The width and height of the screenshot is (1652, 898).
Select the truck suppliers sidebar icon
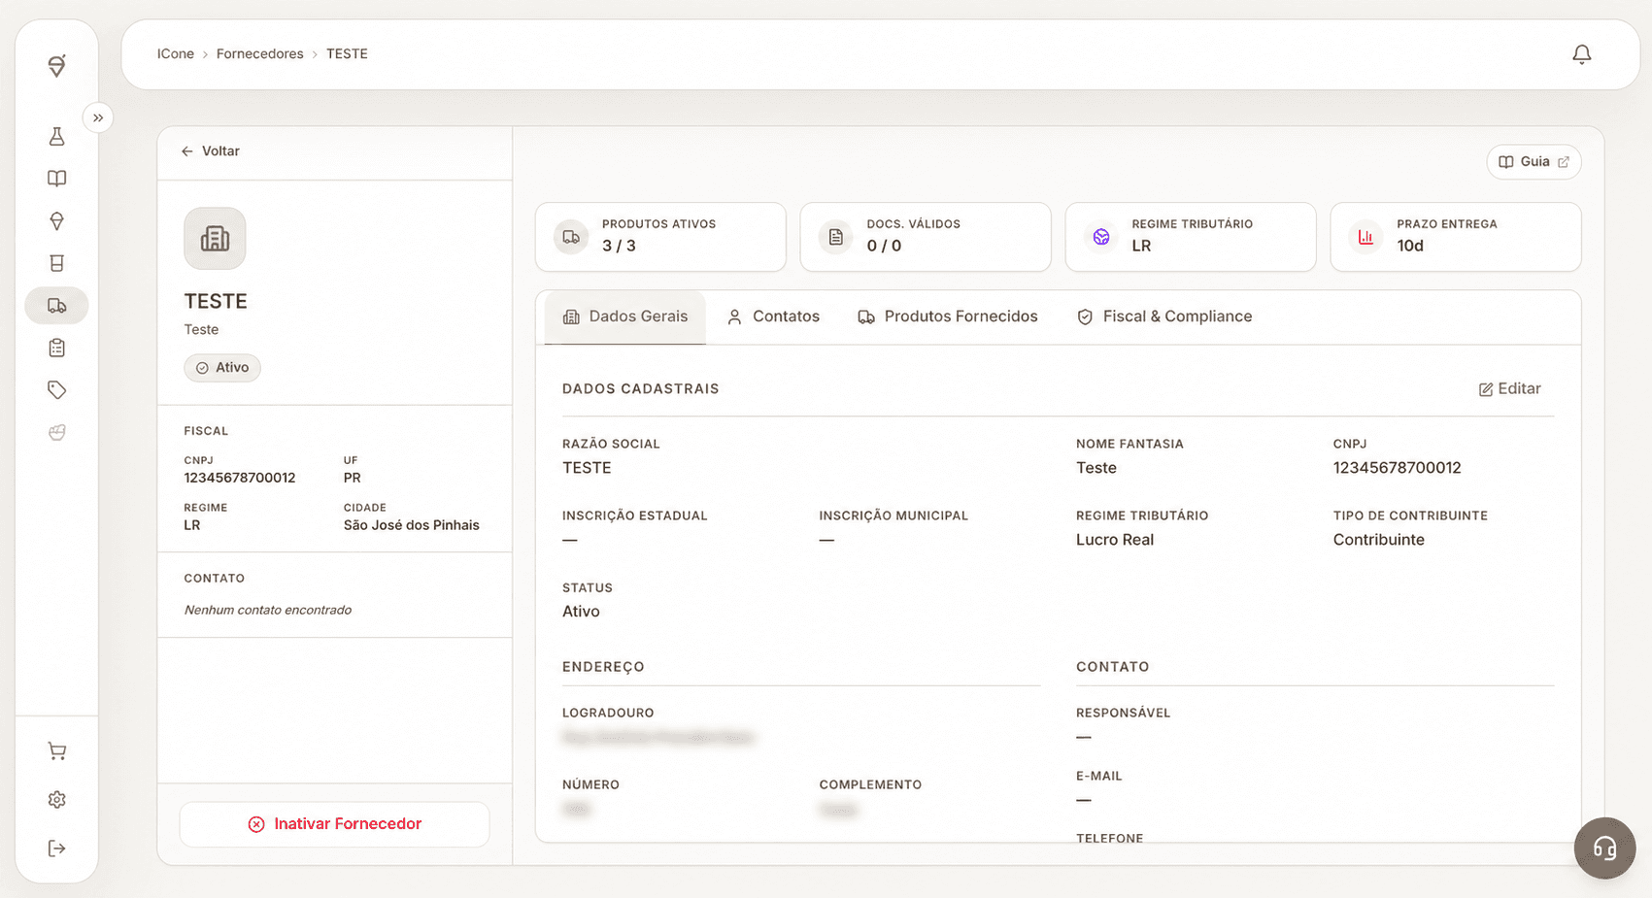click(x=57, y=306)
